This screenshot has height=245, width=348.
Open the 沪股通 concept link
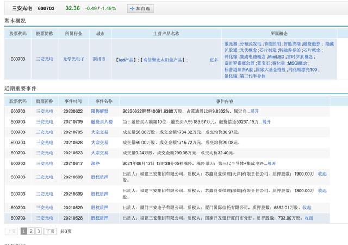[x=231, y=50]
